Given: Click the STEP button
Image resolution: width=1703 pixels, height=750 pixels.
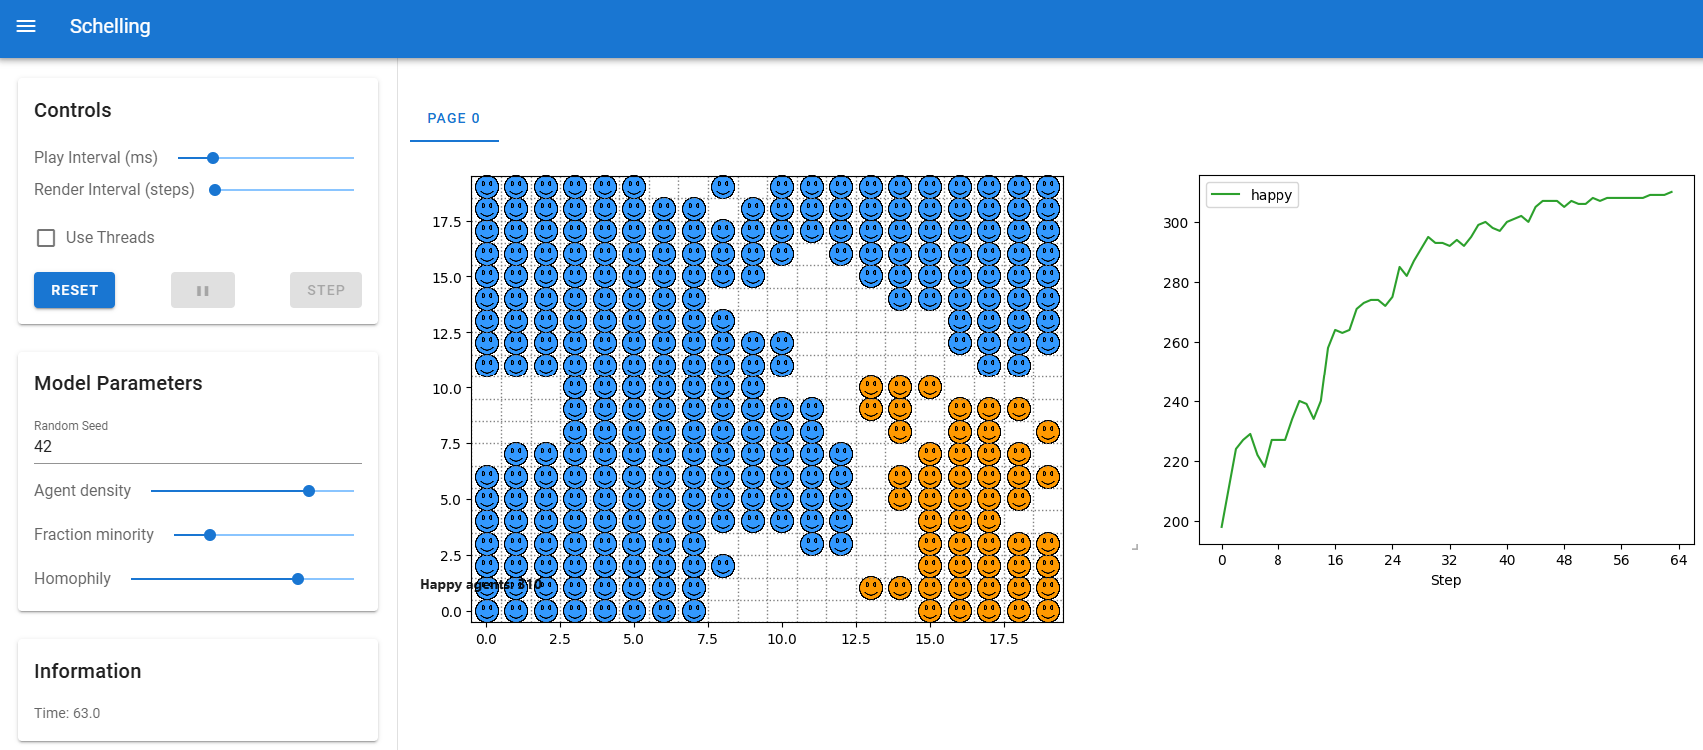Looking at the screenshot, I should (326, 290).
